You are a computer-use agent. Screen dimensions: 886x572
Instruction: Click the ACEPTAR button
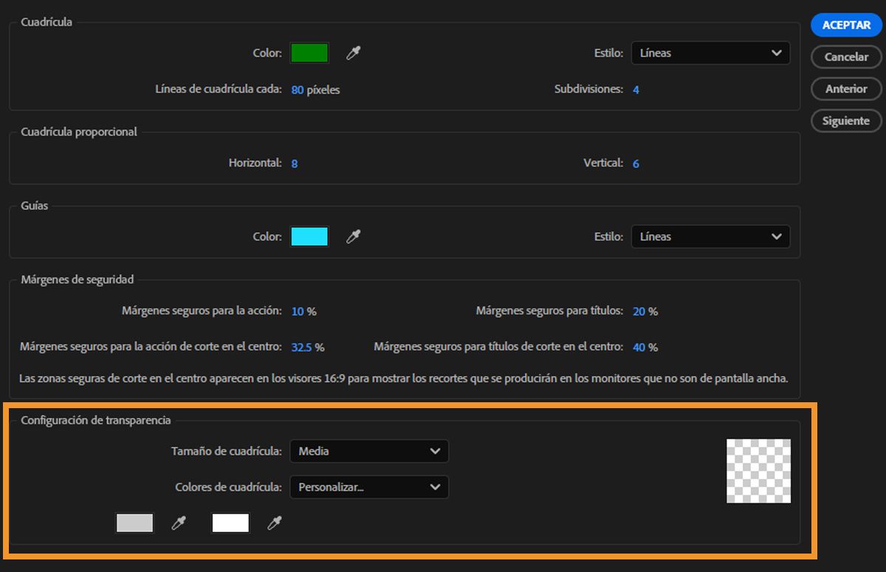[846, 25]
